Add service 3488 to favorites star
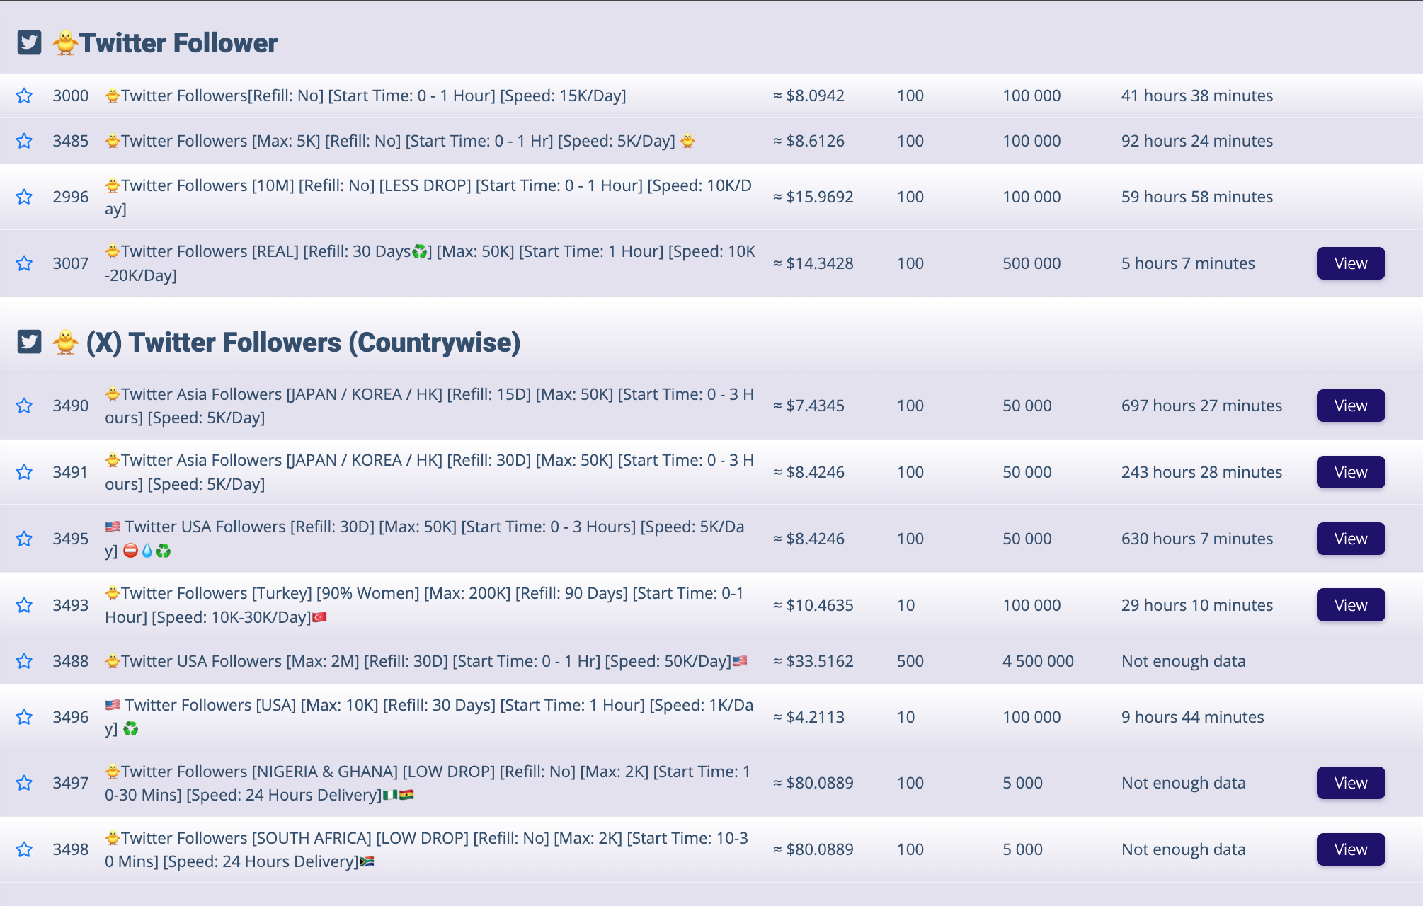This screenshot has height=906, width=1423. coord(24,661)
